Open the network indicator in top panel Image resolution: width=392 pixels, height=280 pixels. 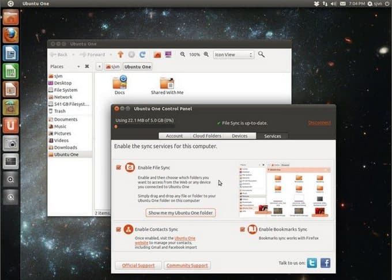(x=325, y=3)
